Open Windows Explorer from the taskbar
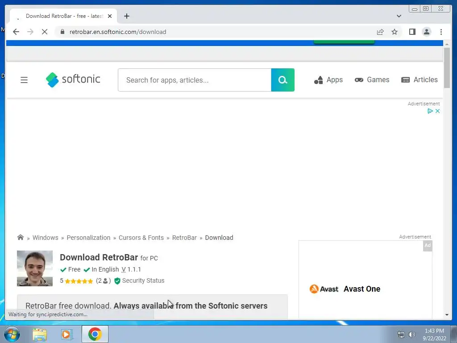Image resolution: width=457 pixels, height=343 pixels. point(40,334)
